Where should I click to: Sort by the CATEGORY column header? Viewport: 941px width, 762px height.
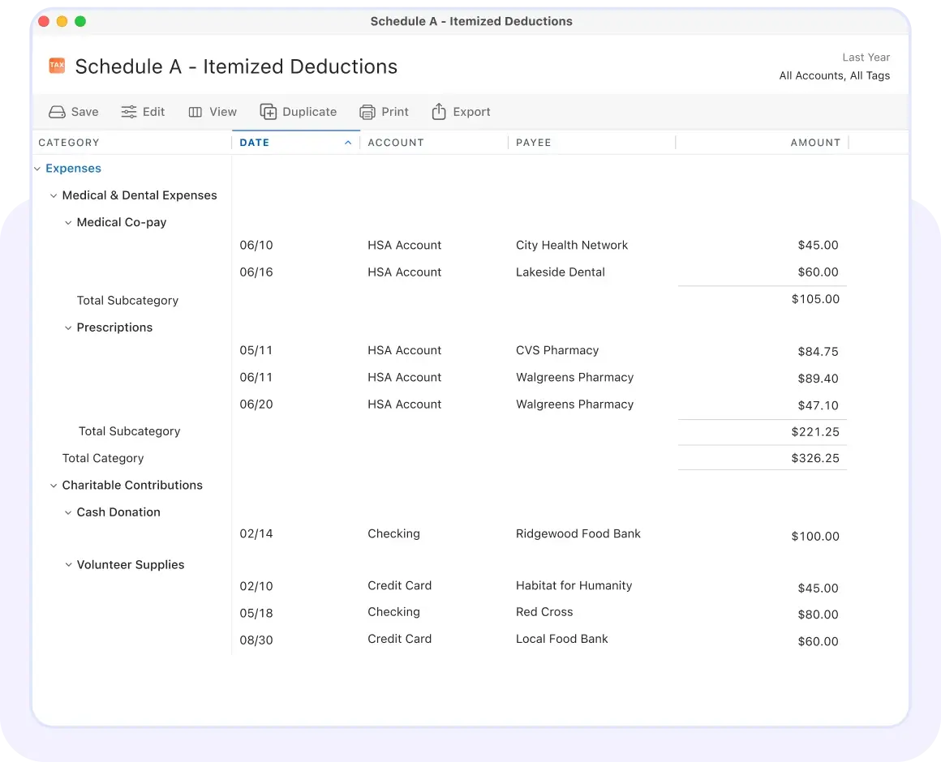pos(69,142)
